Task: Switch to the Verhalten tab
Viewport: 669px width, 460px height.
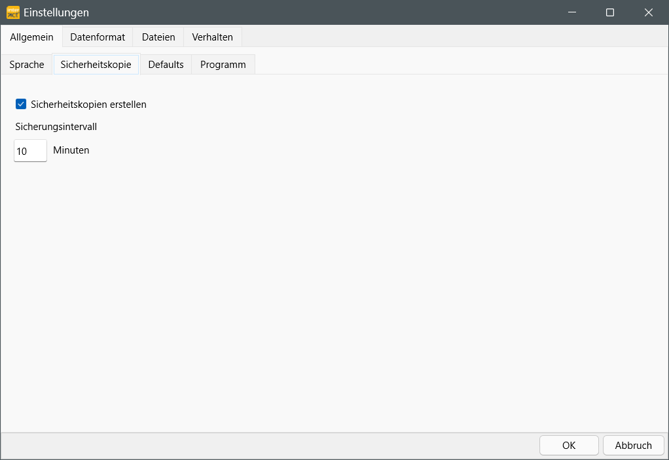Action: click(x=213, y=37)
